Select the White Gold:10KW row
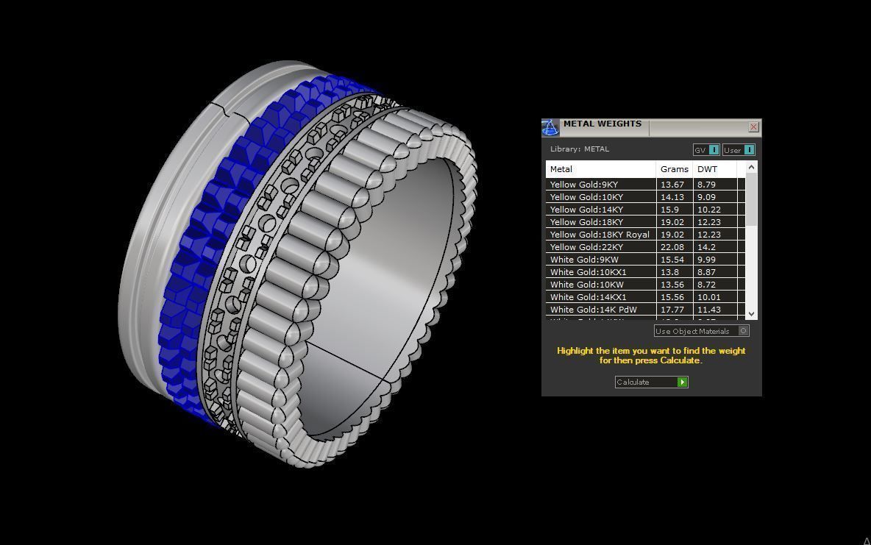Screen dimensions: 871x545 click(645, 285)
